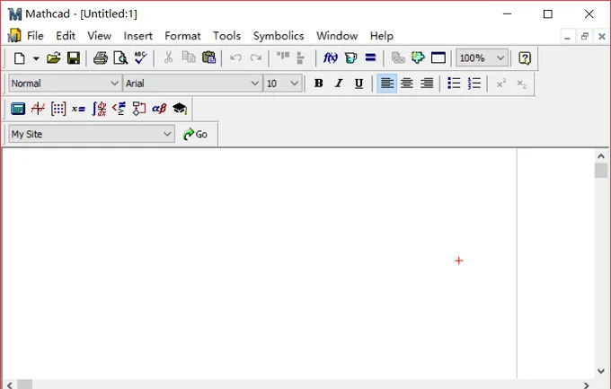611x389 pixels.
Task: Set right text alignment
Action: [427, 84]
